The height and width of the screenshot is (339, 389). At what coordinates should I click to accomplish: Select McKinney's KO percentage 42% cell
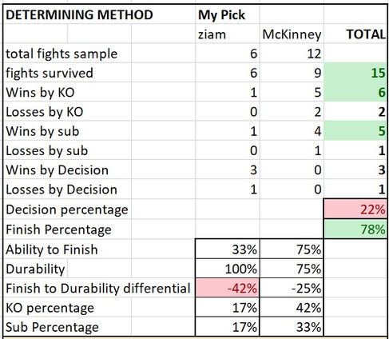pyautogui.click(x=292, y=308)
